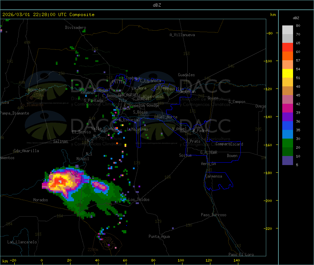Viewport: 314px width, 265px height.
Task: Click the Cda_Amarilla label
Action: click(26, 151)
